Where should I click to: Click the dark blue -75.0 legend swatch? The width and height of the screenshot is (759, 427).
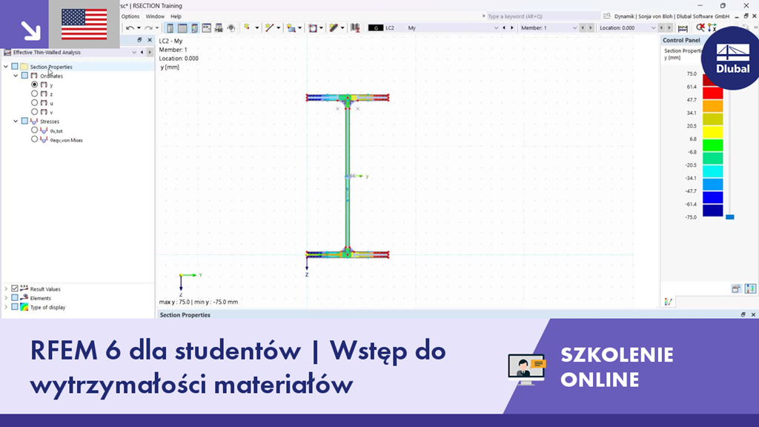(712, 211)
